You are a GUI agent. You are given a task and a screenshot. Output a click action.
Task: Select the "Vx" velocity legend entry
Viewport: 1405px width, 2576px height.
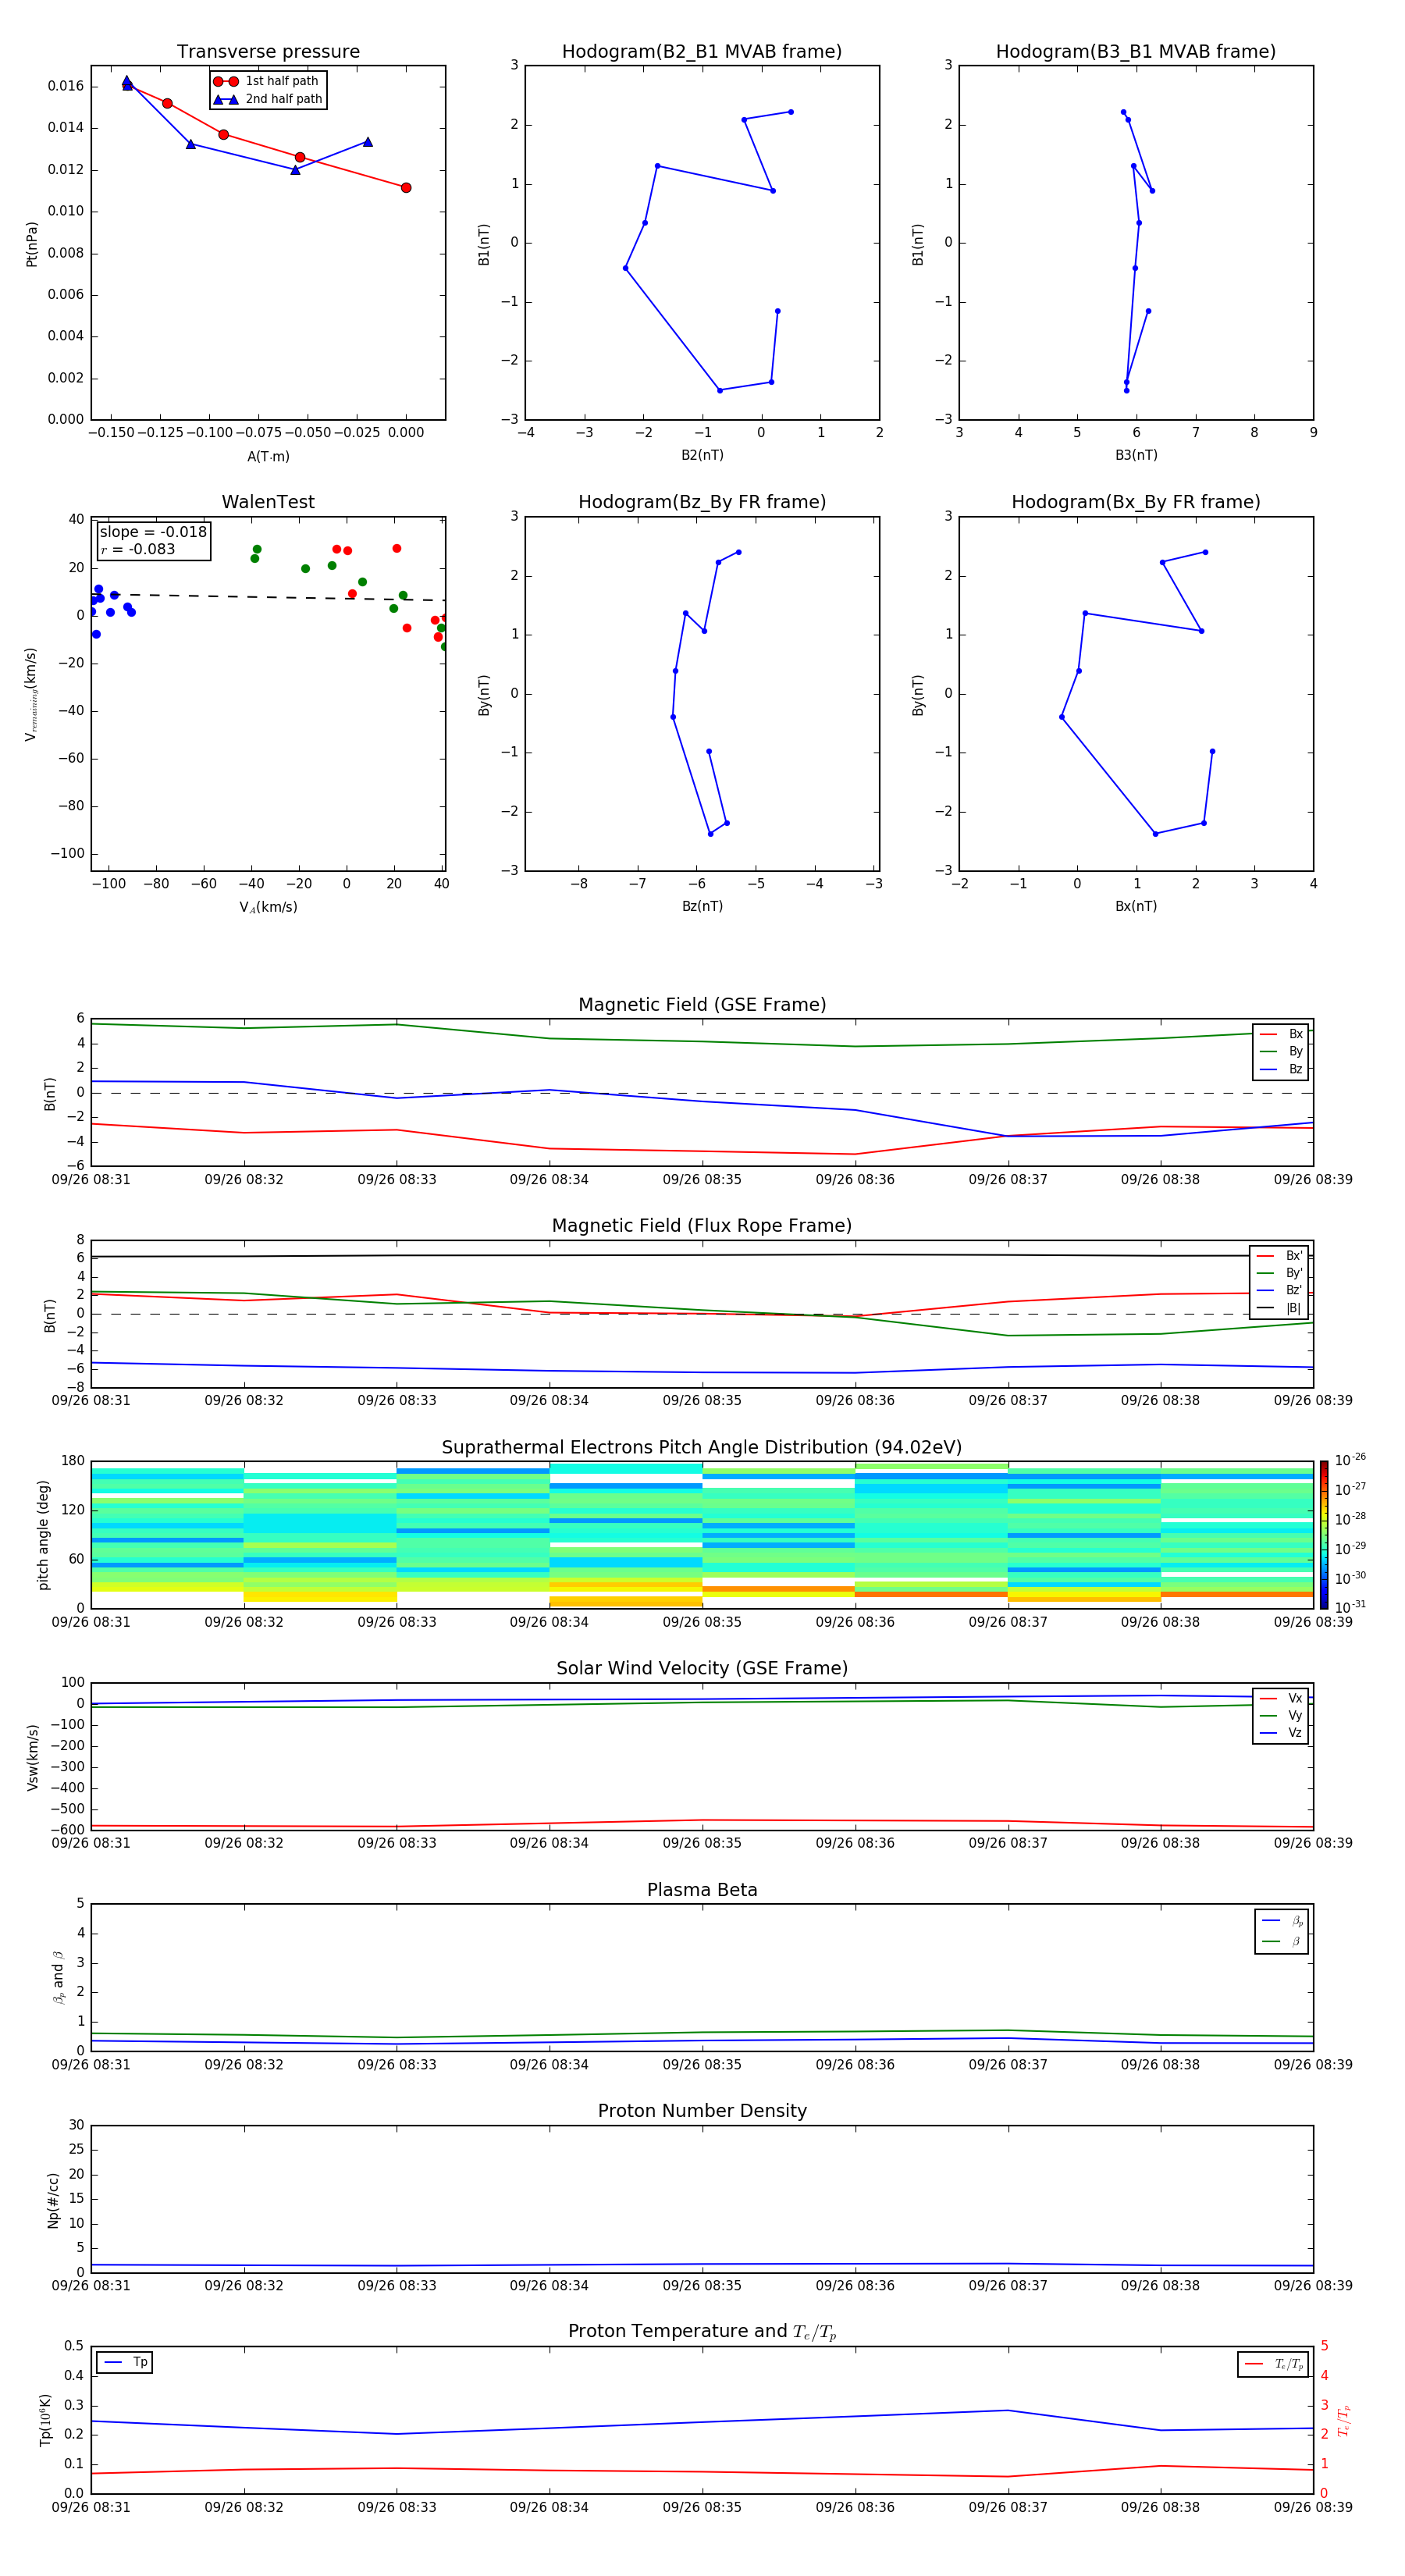pyautogui.click(x=1281, y=1698)
